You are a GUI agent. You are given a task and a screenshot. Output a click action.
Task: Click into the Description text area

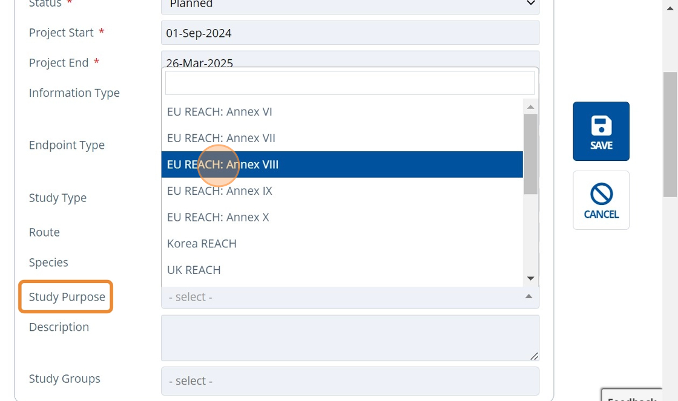pos(349,337)
